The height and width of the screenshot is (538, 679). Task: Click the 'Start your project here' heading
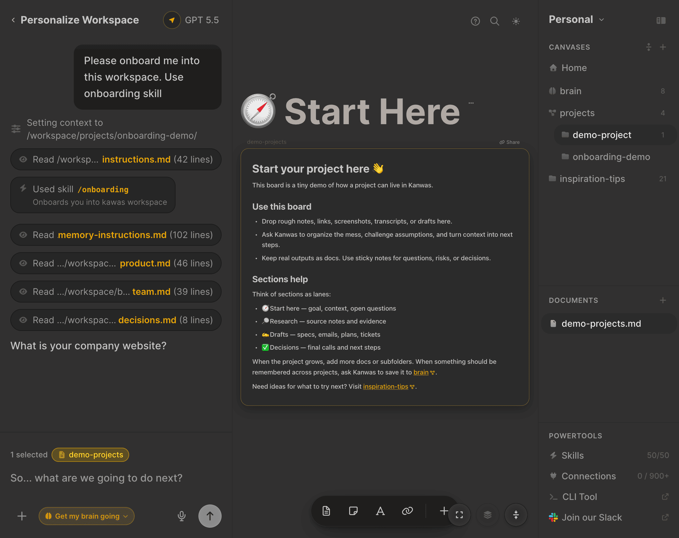coord(318,169)
